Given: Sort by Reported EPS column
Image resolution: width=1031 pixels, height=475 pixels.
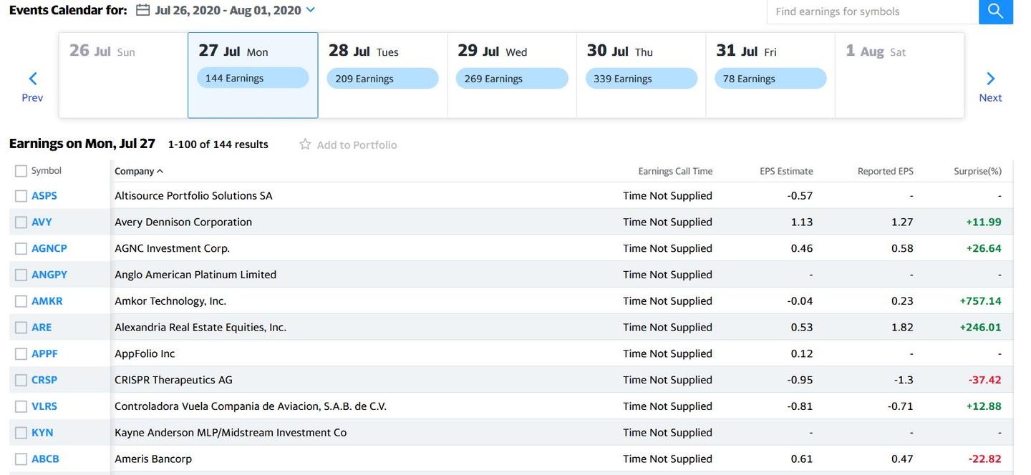Looking at the screenshot, I should [886, 171].
